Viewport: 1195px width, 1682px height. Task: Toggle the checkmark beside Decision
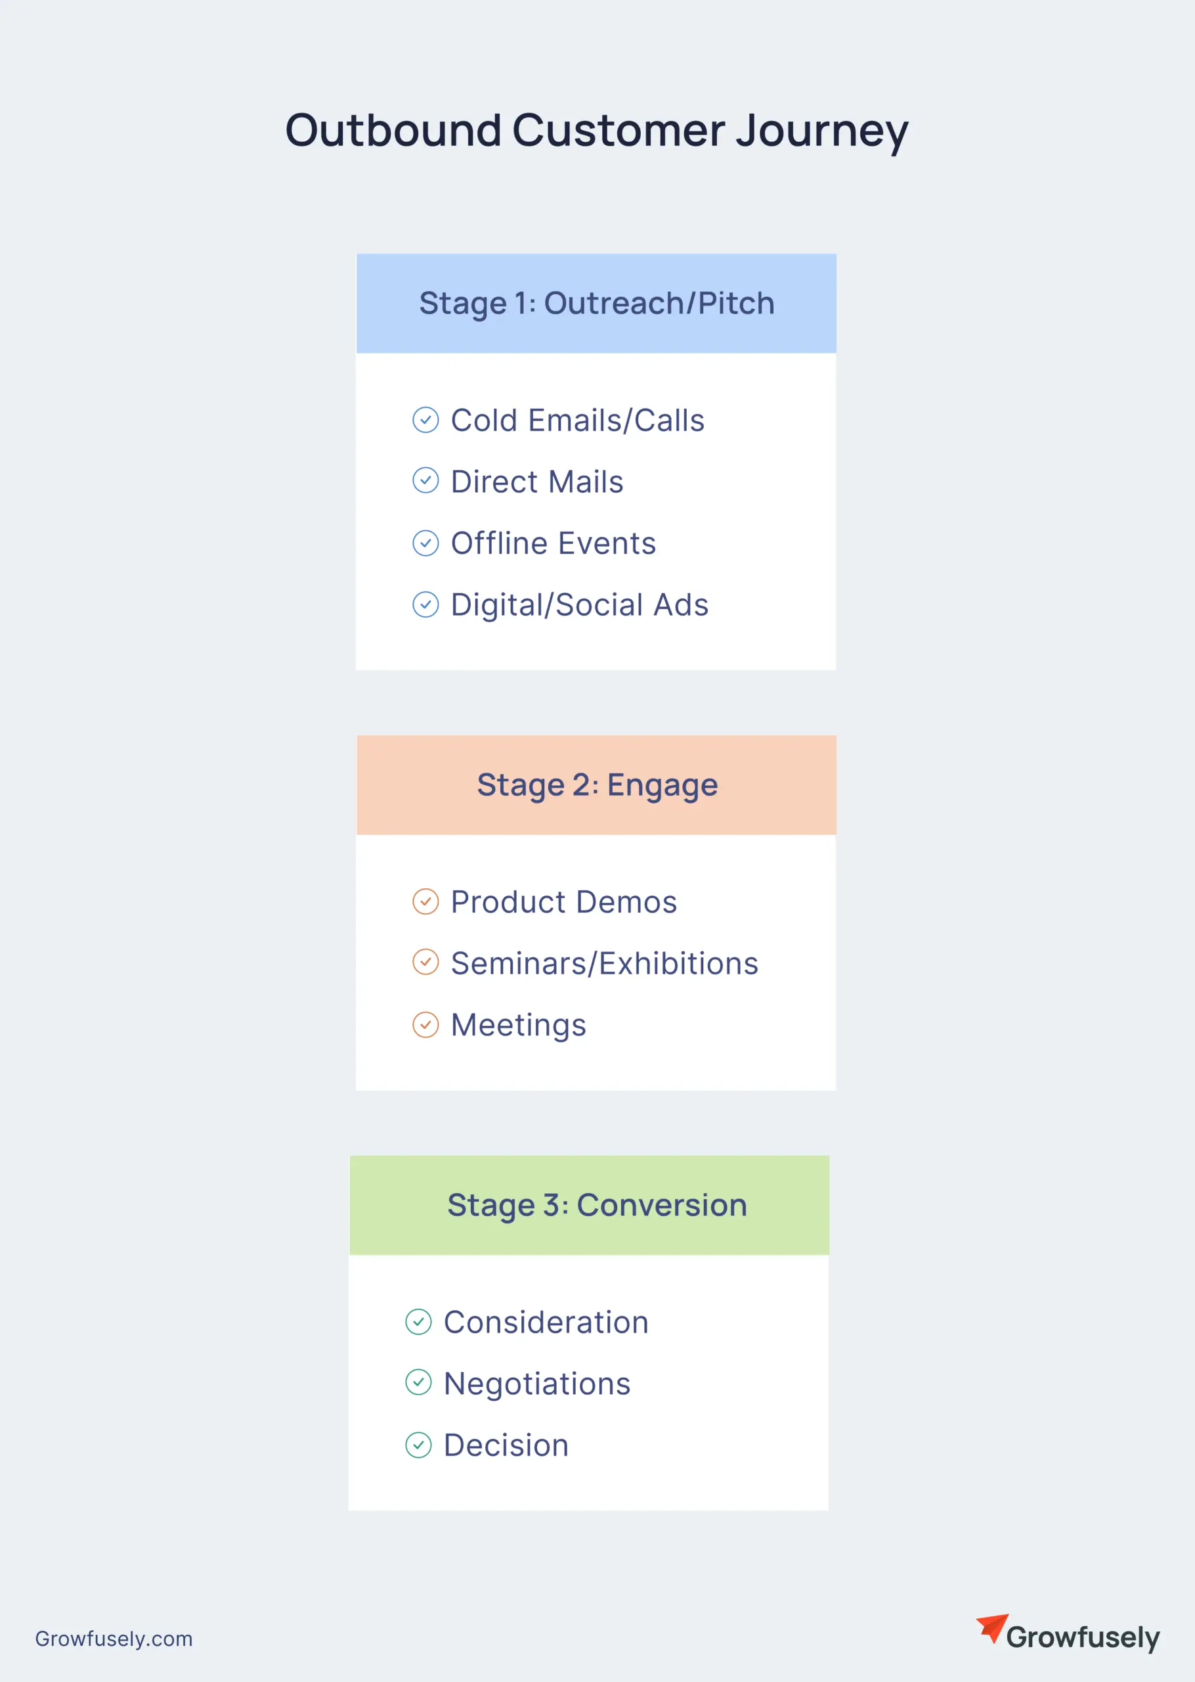tap(419, 1445)
